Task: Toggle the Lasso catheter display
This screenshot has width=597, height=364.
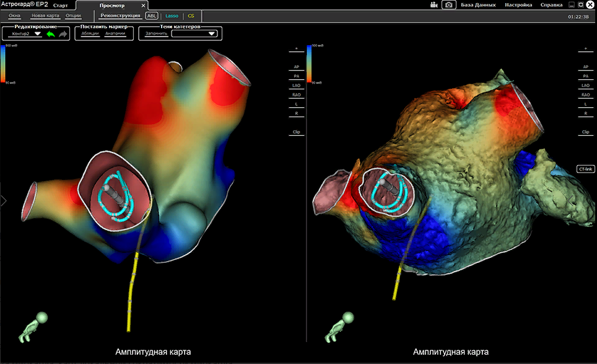Action: point(172,16)
